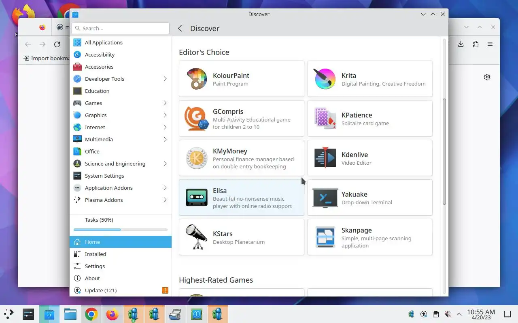The image size is (518, 323).
Task: Expand the Developer Tools category
Action: pos(165,79)
